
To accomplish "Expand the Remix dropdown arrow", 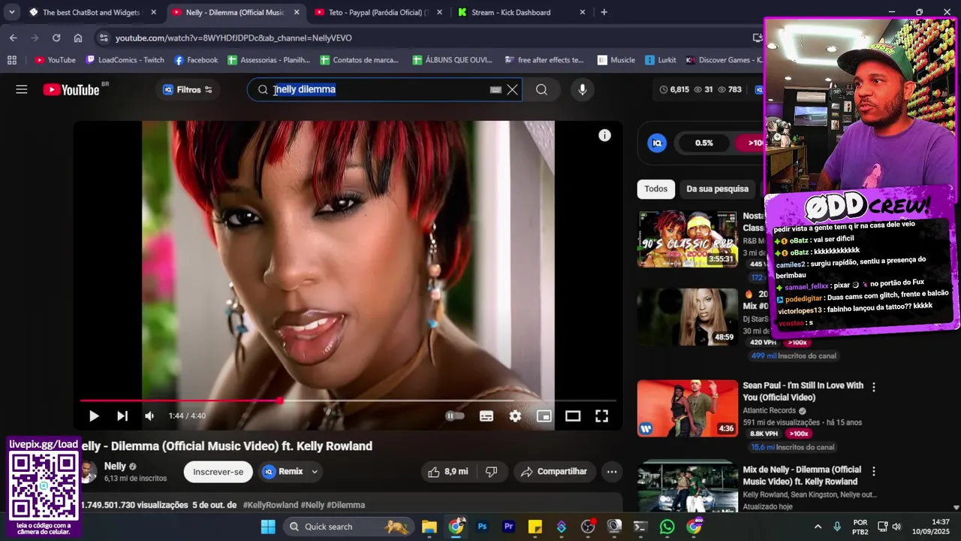I will click(315, 471).
